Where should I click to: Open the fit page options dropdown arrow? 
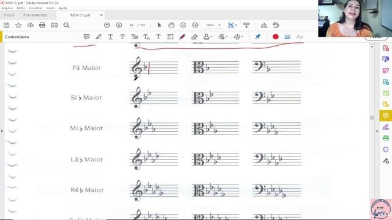(236, 25)
